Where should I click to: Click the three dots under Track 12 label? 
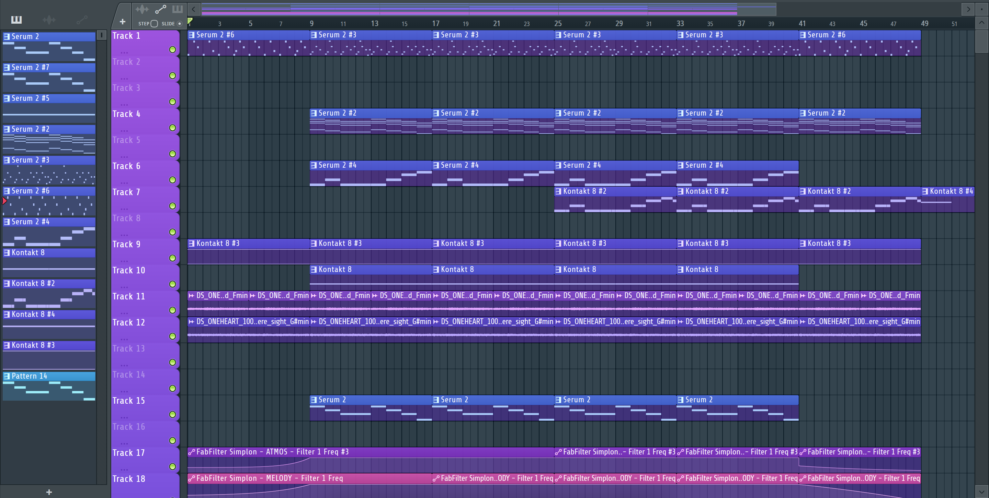click(x=124, y=339)
